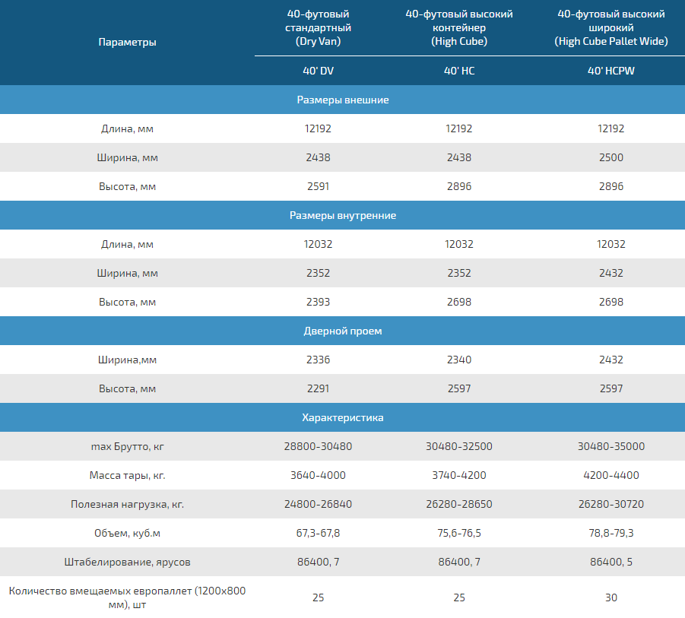
Task: Click internal width 2432 in 40' HCPW column
Action: point(611,273)
